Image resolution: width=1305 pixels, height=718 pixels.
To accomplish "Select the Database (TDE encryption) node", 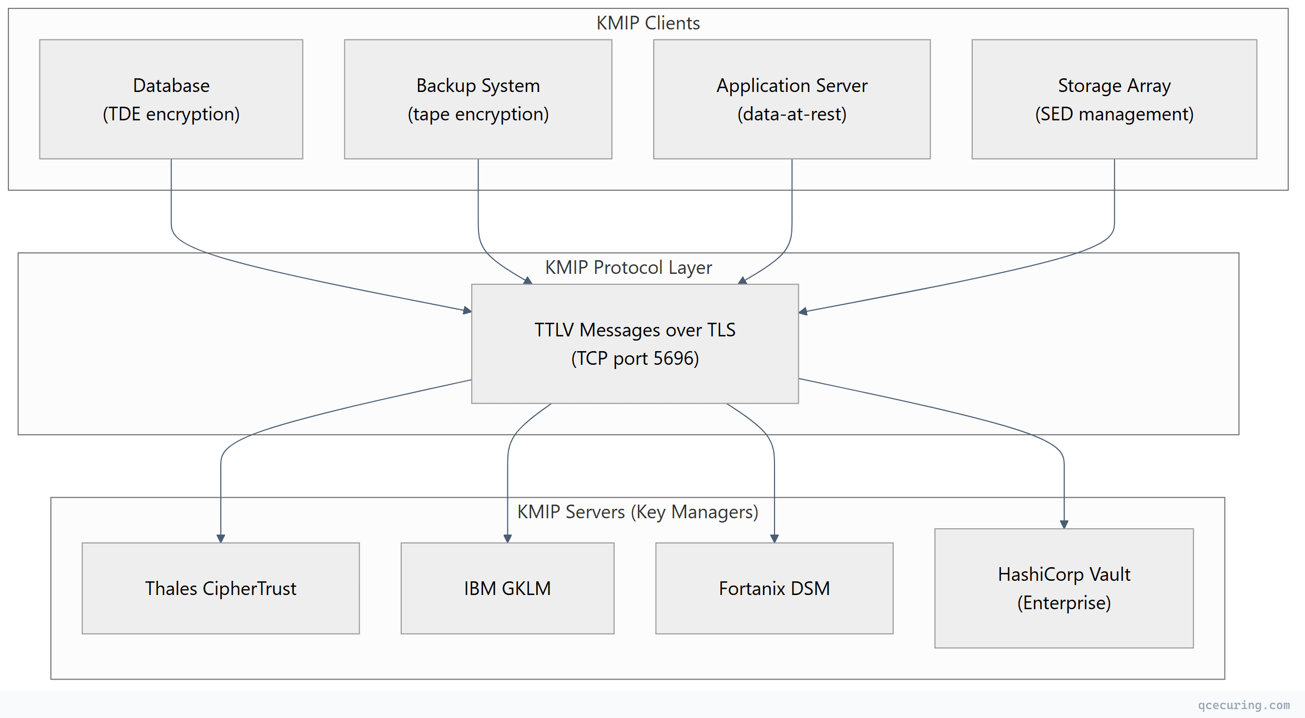I will (x=171, y=99).
